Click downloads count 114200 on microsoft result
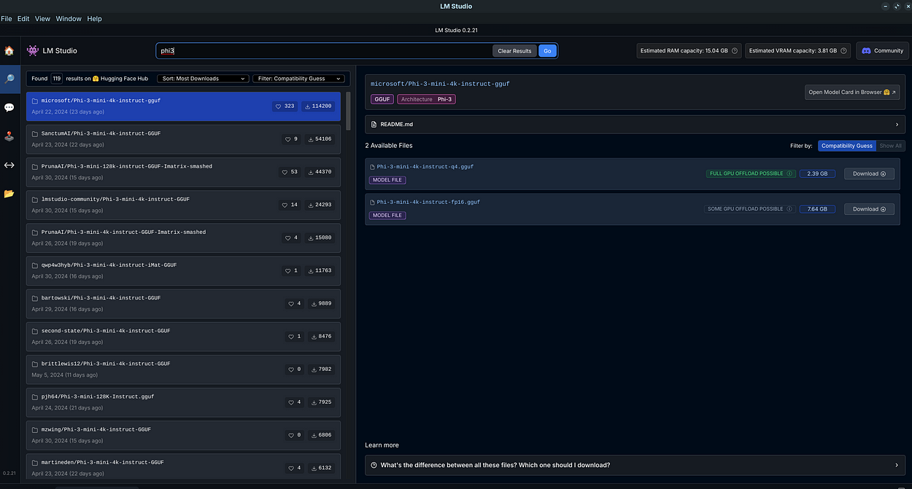 coord(317,106)
